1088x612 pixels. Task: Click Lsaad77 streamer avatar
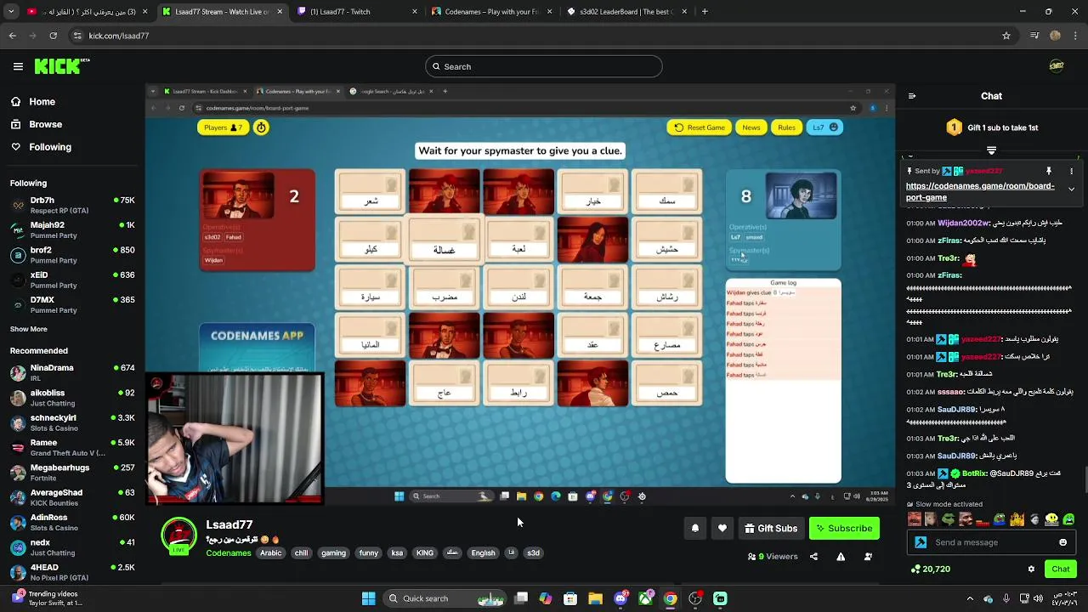point(178,536)
